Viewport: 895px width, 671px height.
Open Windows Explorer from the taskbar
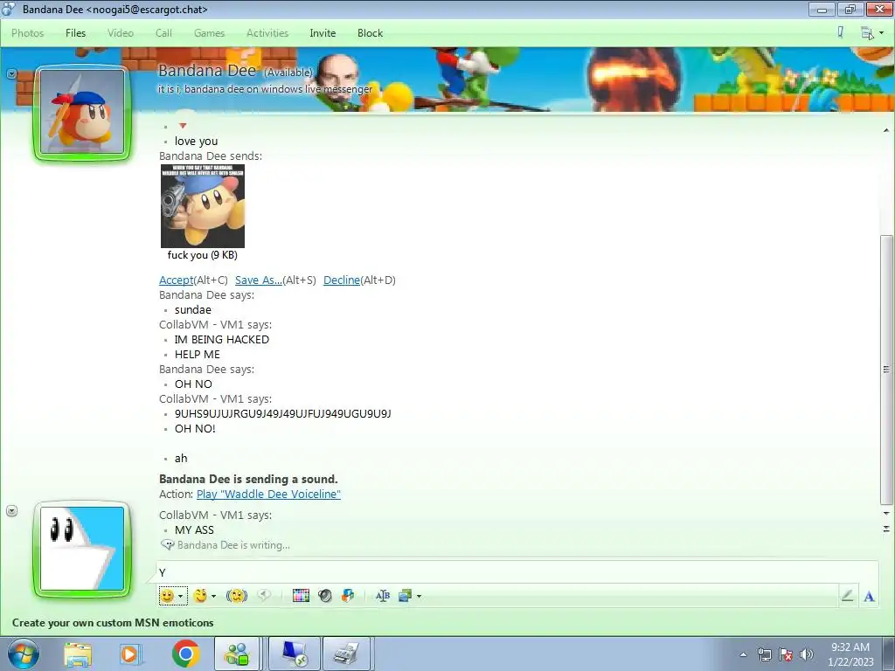78,654
